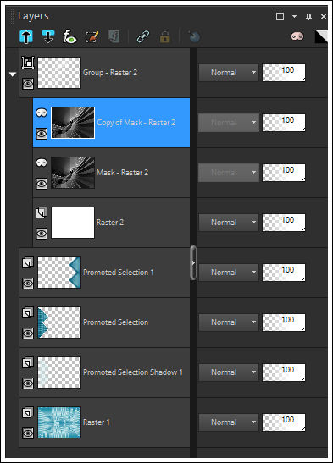
Task: Click the Raster 2 white layer thumbnail
Action: (x=73, y=223)
